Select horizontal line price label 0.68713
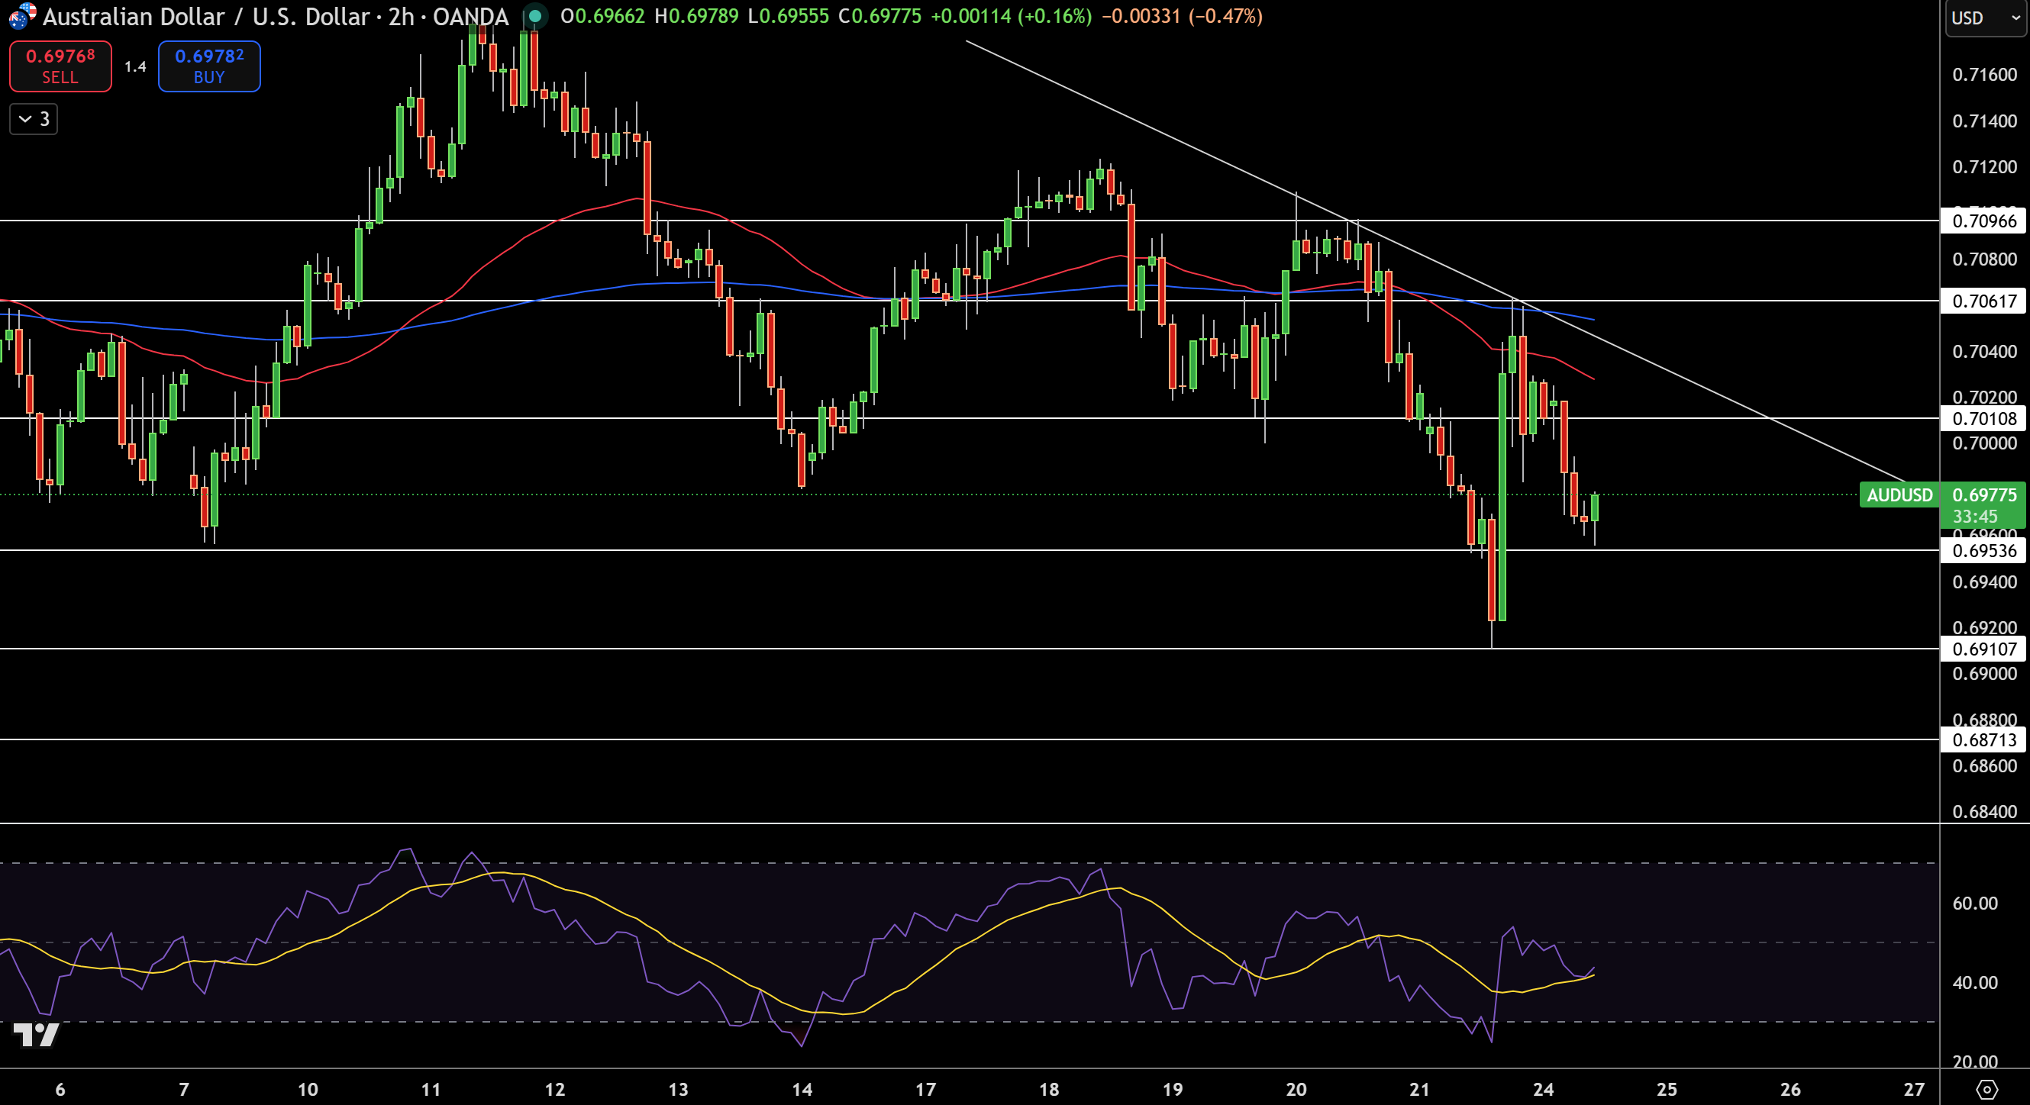 pos(1983,739)
